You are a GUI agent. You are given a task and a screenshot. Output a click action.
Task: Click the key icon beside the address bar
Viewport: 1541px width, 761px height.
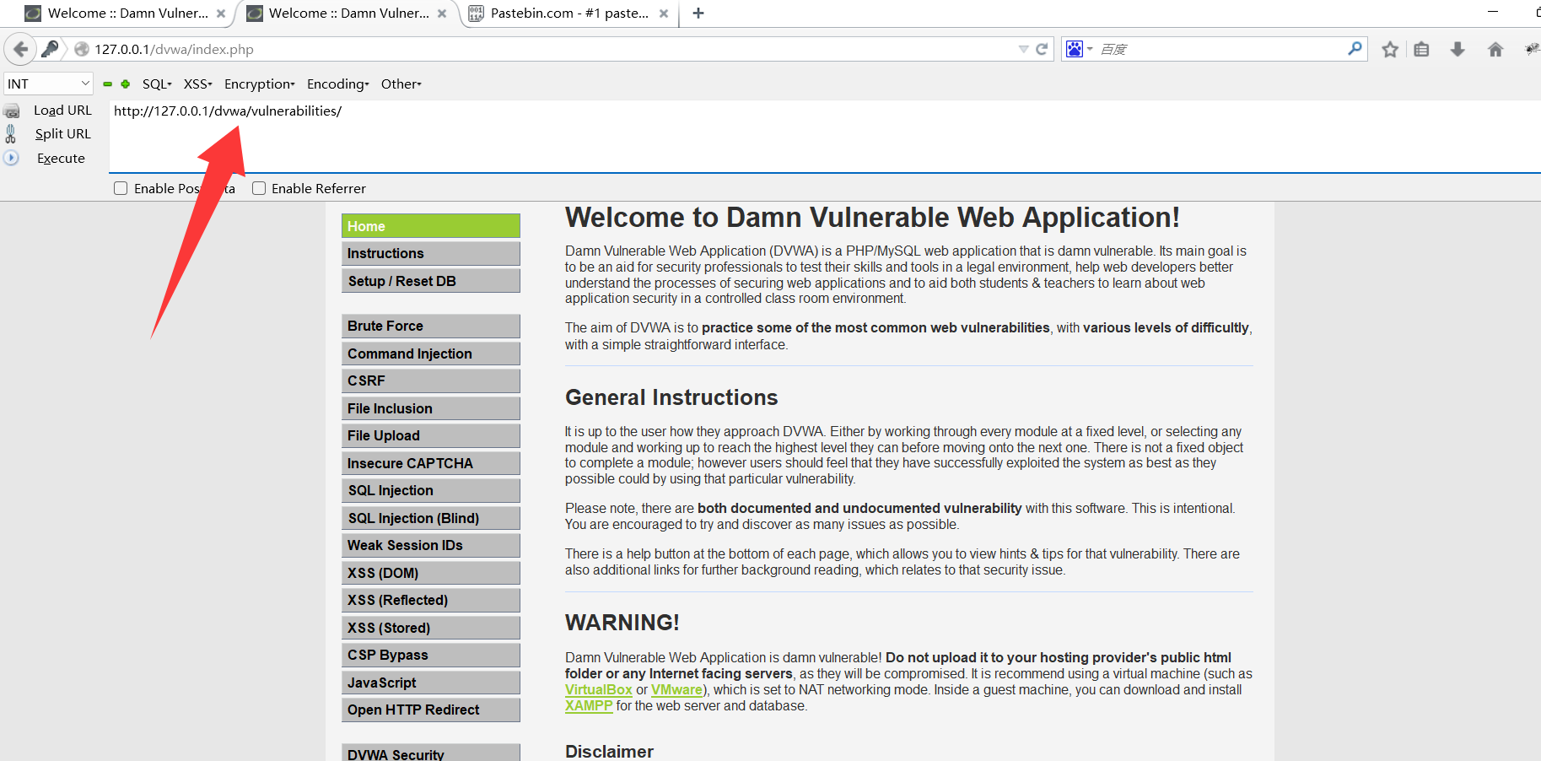point(50,49)
